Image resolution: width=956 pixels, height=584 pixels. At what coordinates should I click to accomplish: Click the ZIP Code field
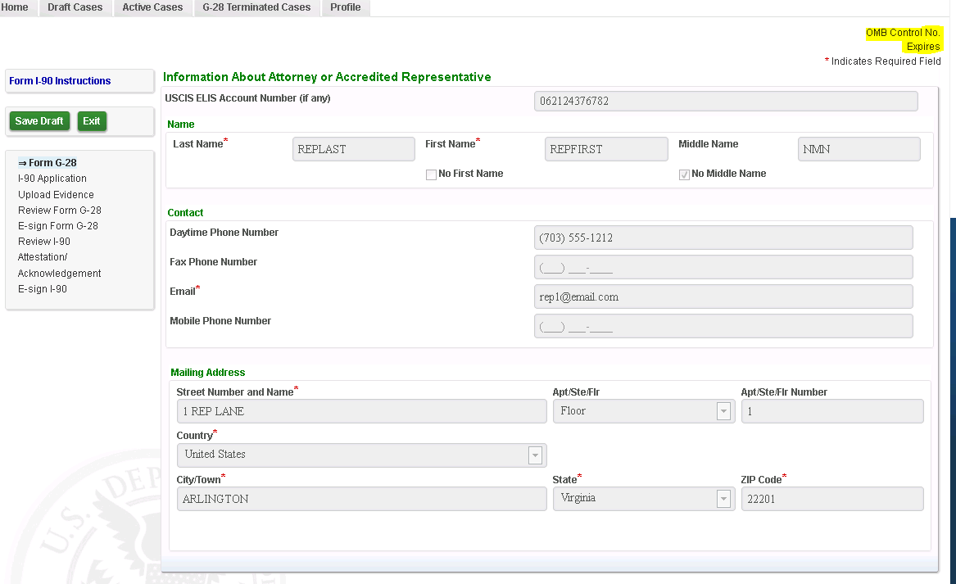click(x=831, y=499)
